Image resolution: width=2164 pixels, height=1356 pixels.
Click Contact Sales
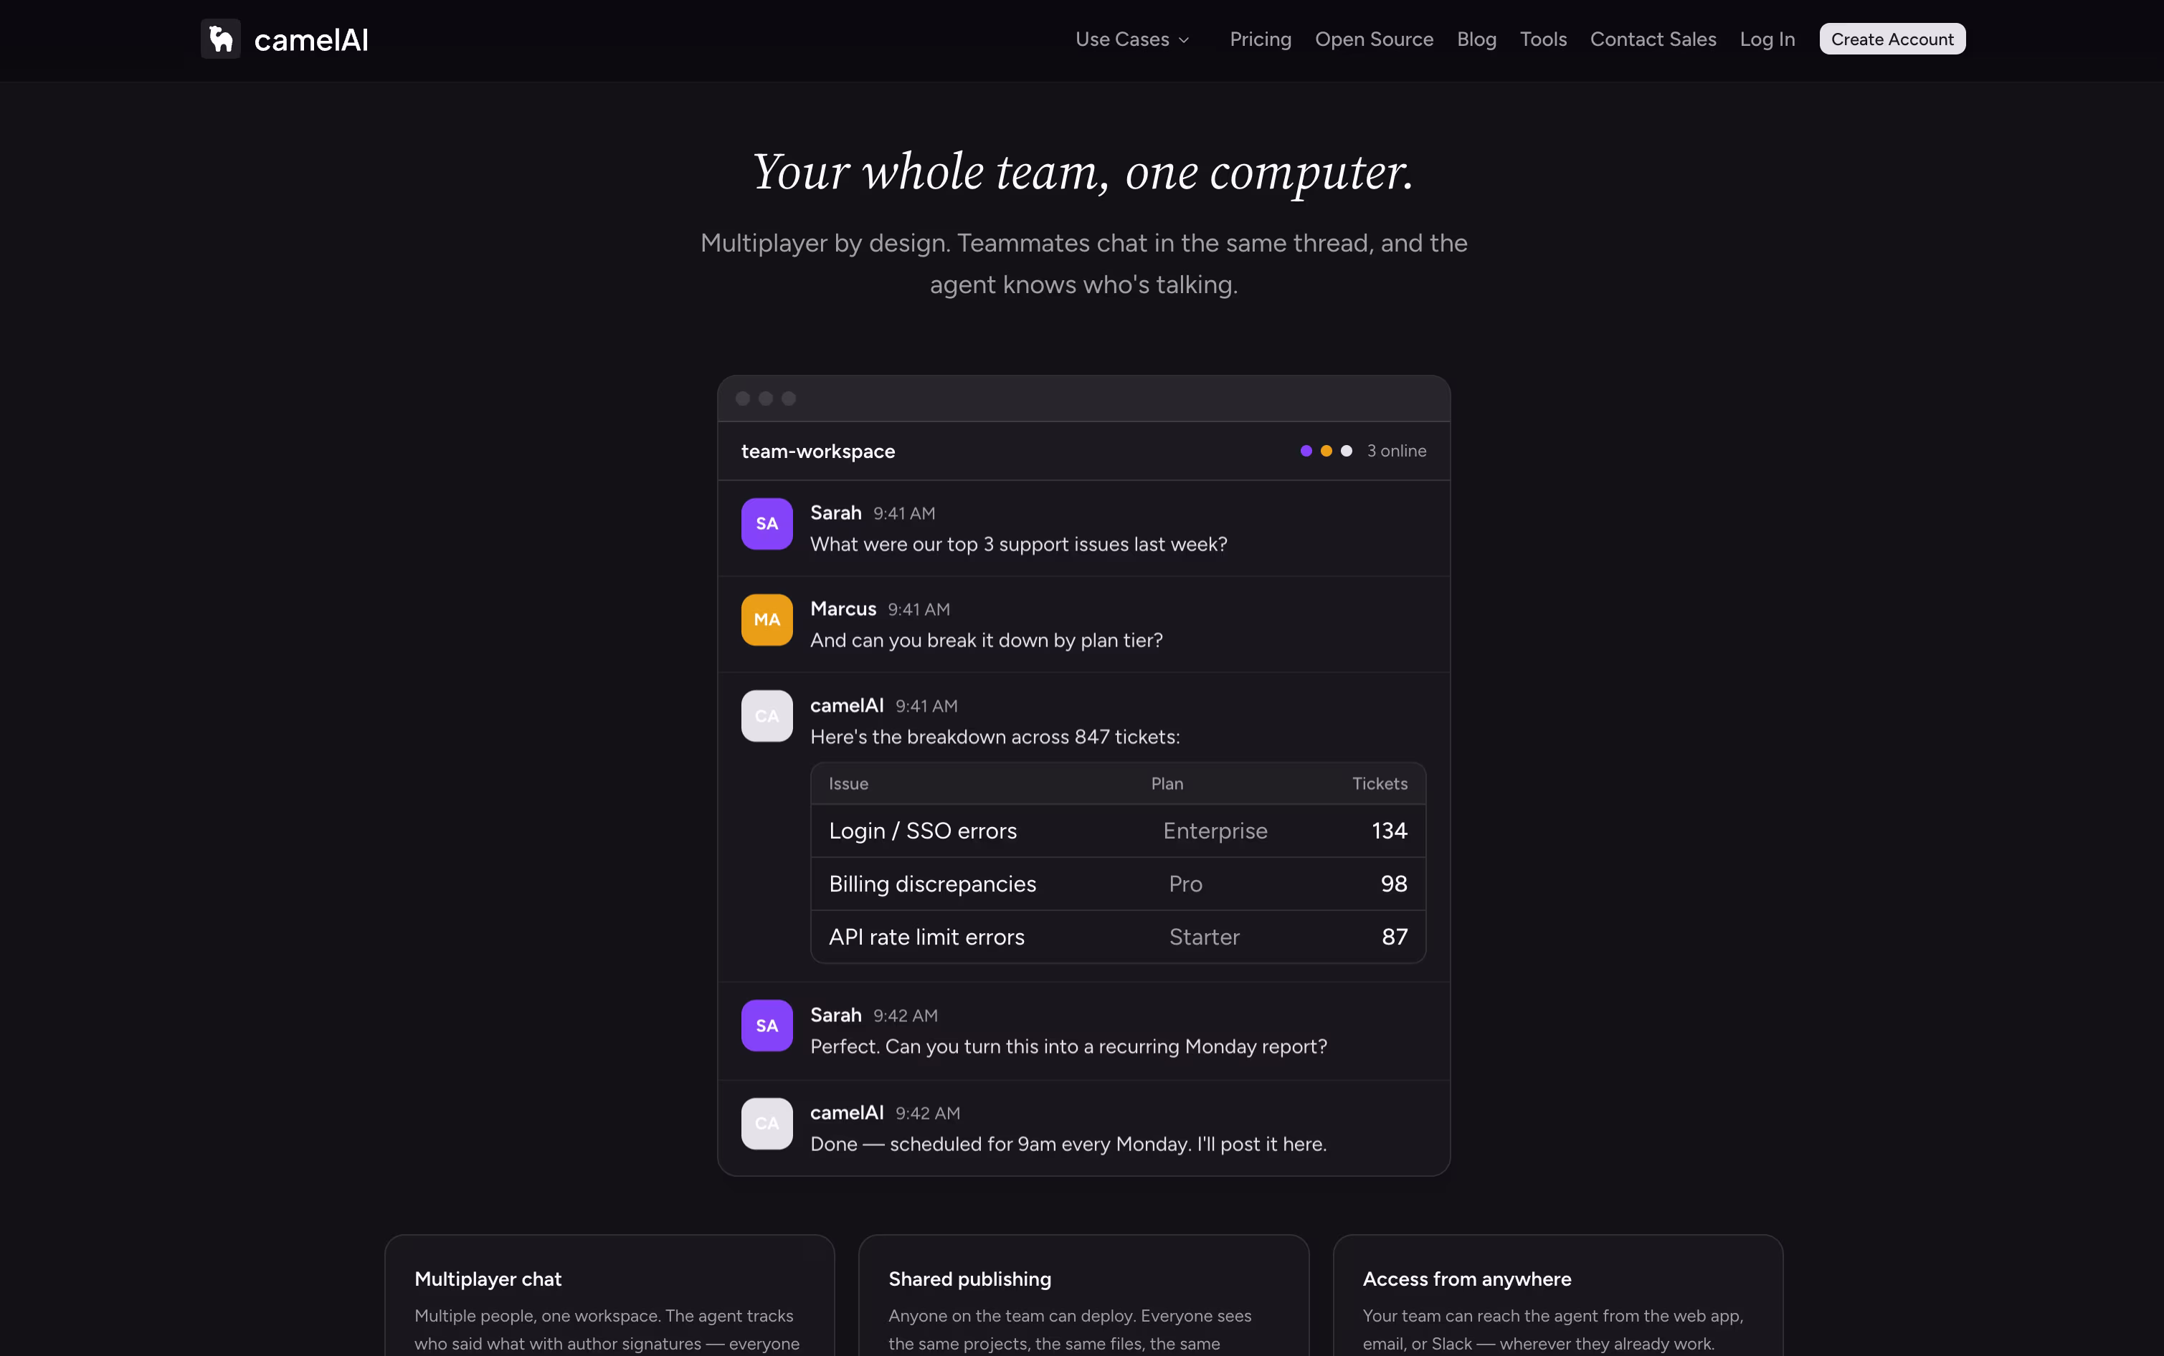click(x=1653, y=39)
